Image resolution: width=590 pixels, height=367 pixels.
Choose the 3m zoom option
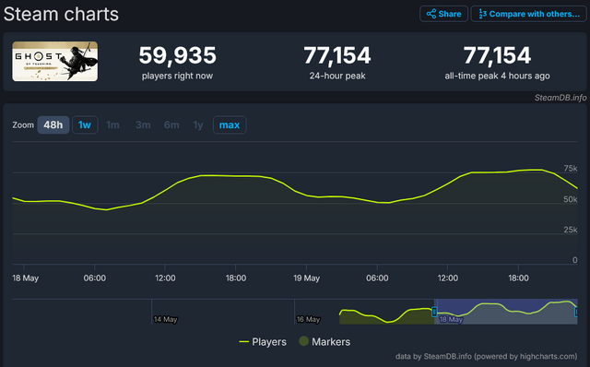click(x=143, y=125)
